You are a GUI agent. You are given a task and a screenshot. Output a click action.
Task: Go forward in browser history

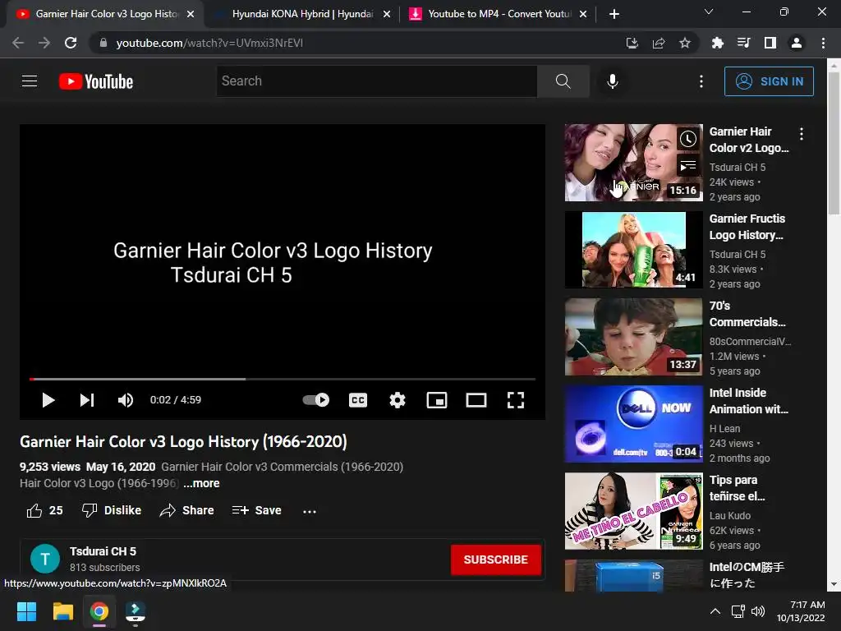(44, 43)
